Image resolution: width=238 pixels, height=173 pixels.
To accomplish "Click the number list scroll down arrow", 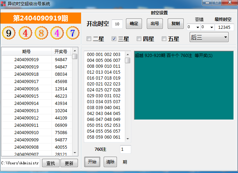I will [x=128, y=139].
